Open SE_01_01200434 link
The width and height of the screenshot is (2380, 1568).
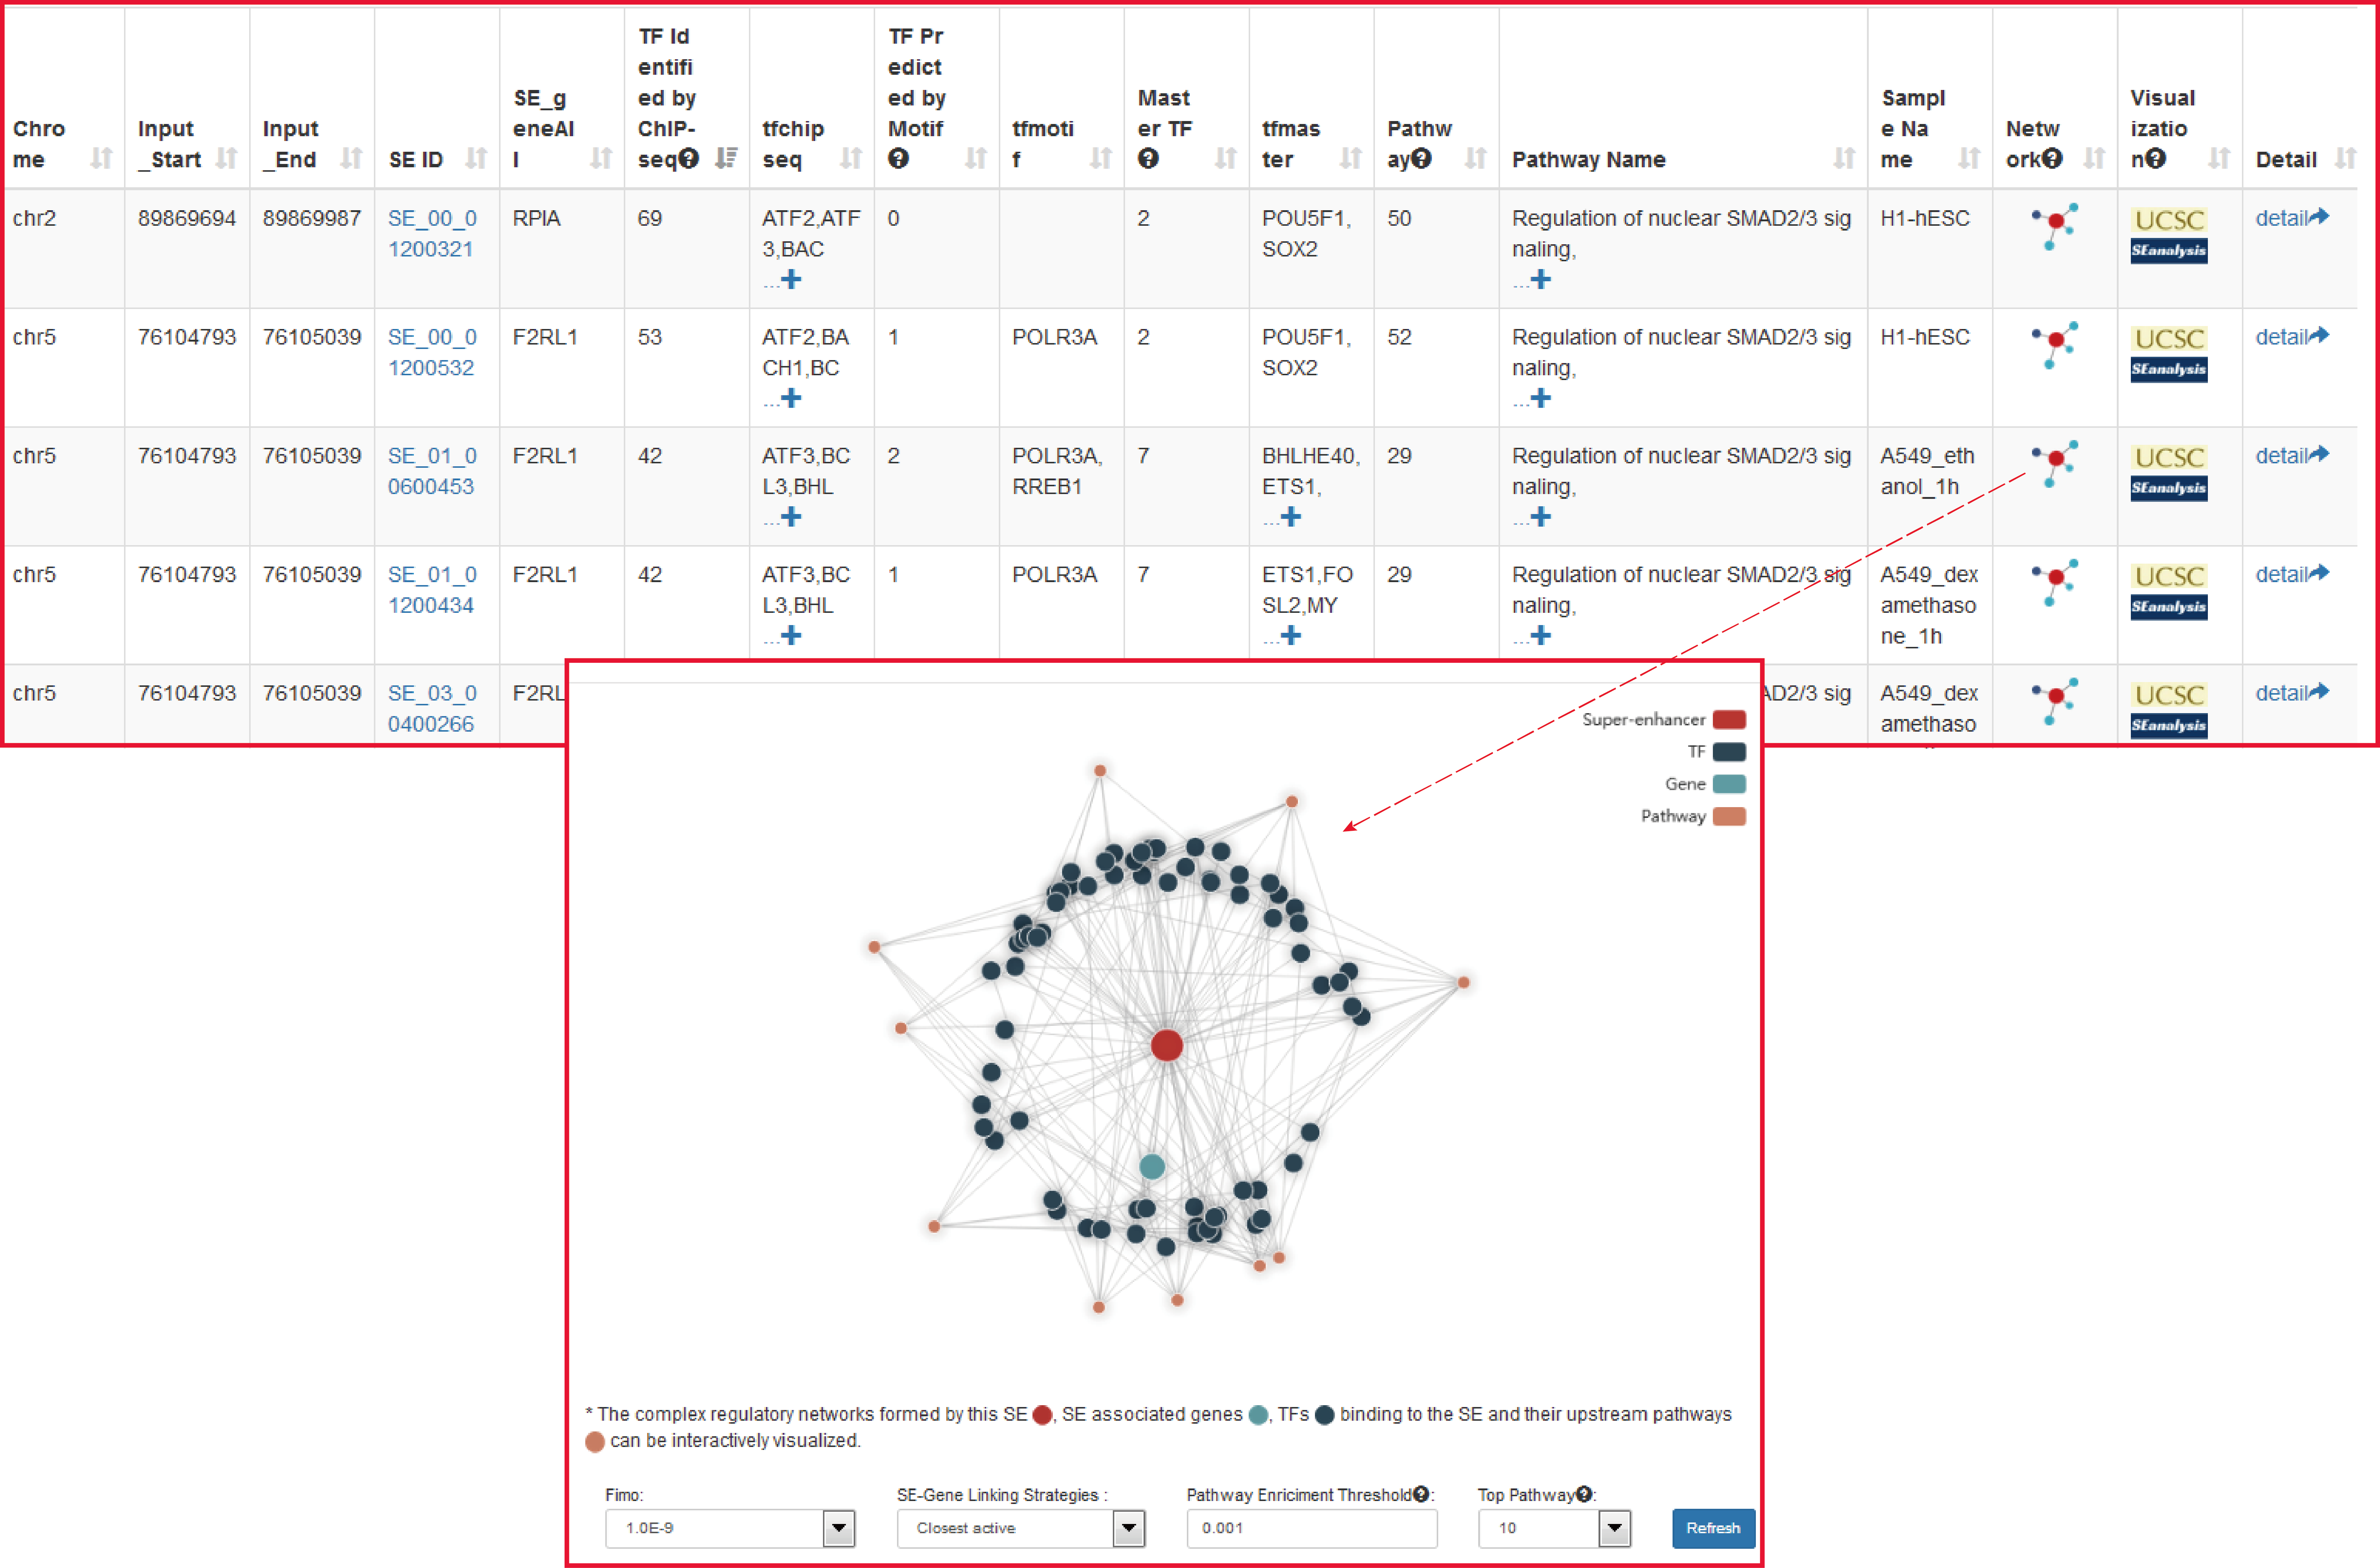[432, 590]
